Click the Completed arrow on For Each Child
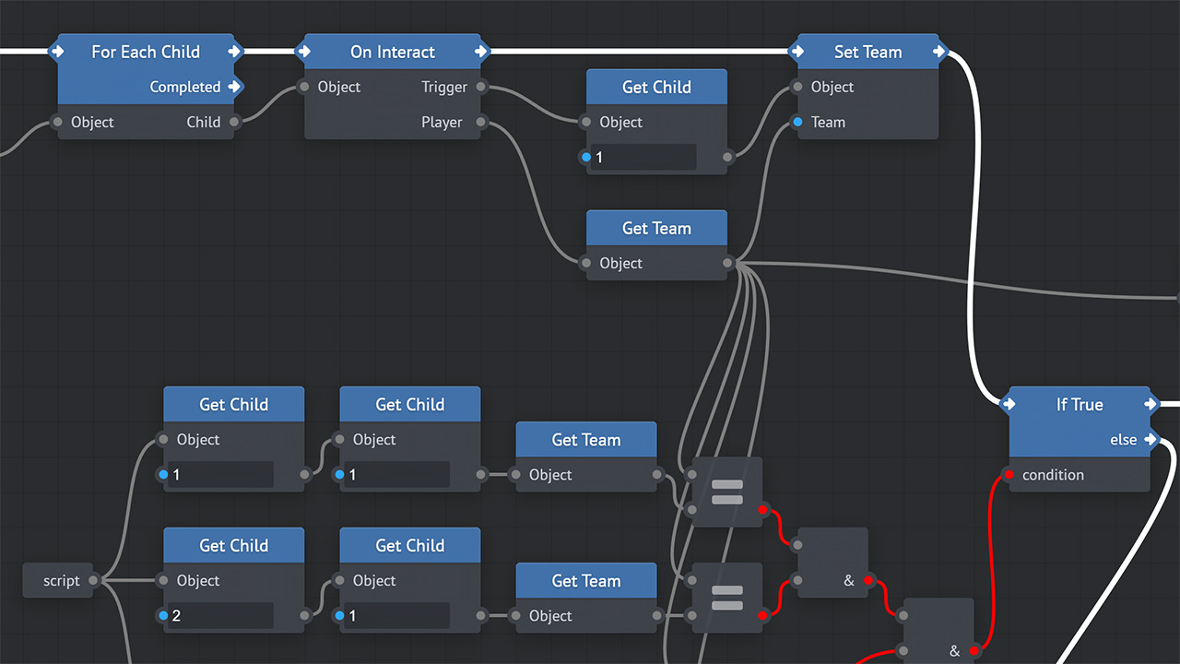Image resolution: width=1180 pixels, height=664 pixels. pyautogui.click(x=234, y=87)
